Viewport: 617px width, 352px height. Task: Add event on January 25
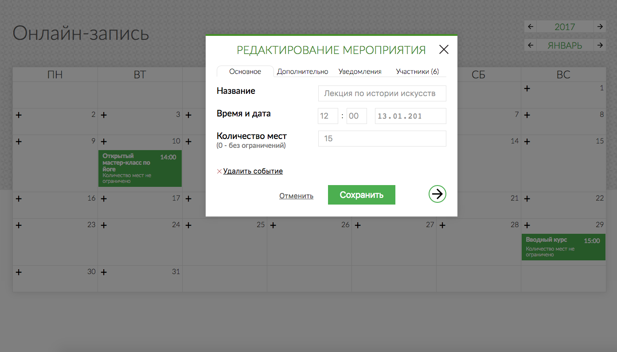point(188,225)
